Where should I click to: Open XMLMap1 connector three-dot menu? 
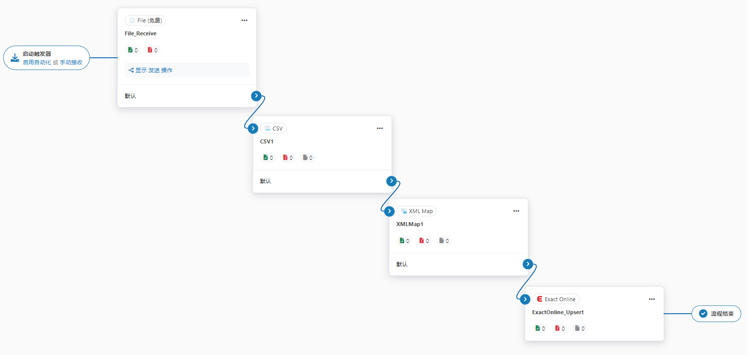[516, 211]
